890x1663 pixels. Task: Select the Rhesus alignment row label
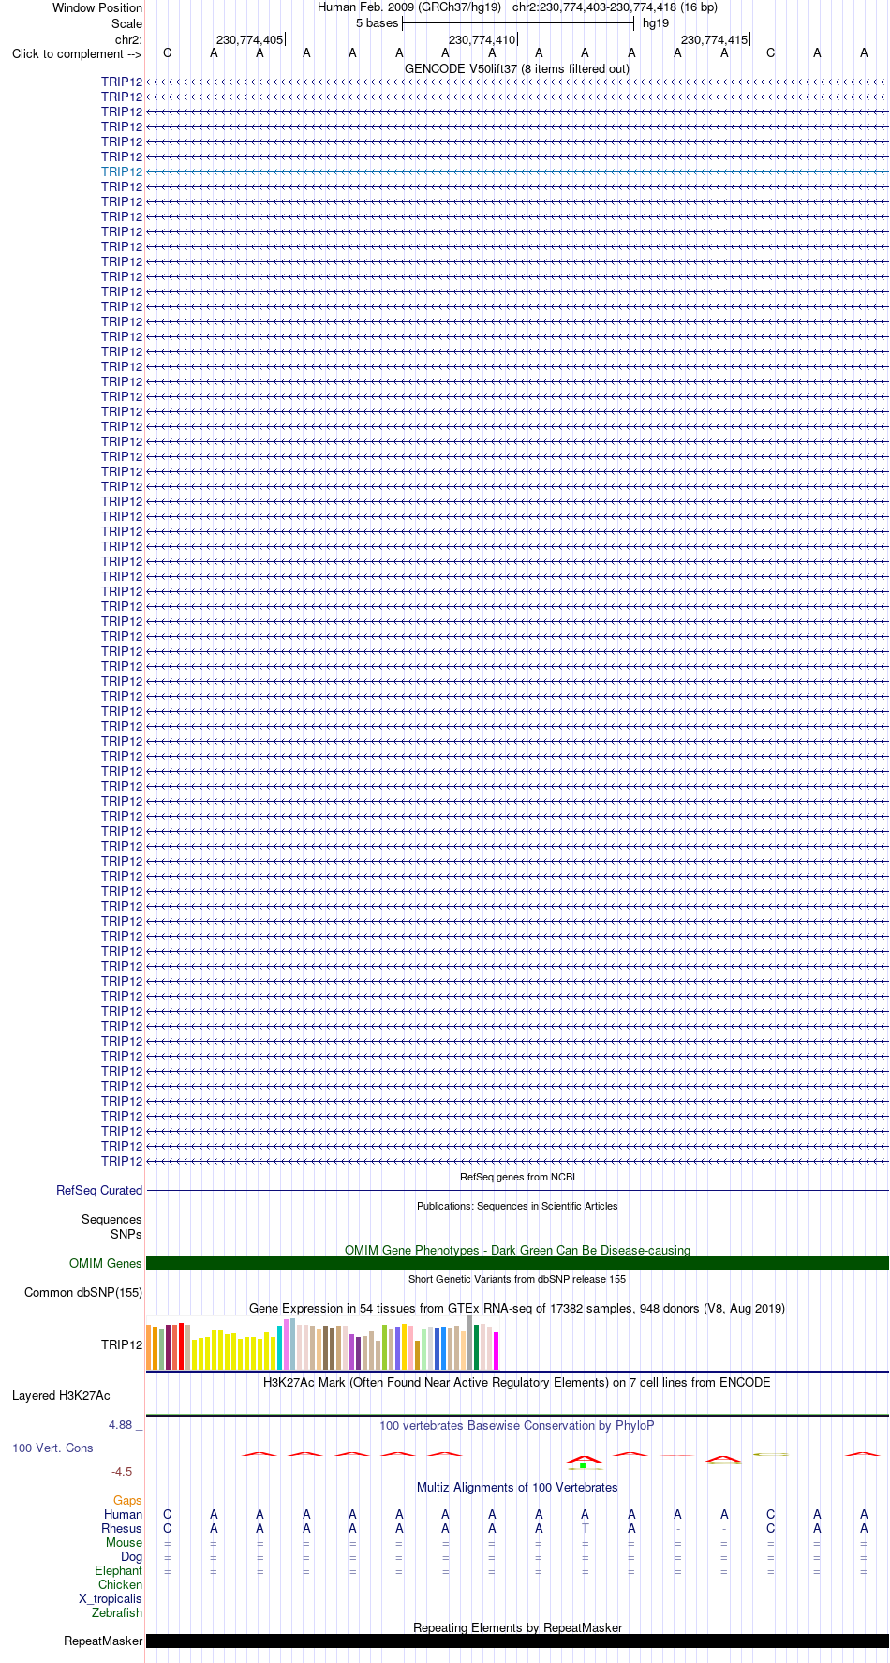tap(122, 1528)
